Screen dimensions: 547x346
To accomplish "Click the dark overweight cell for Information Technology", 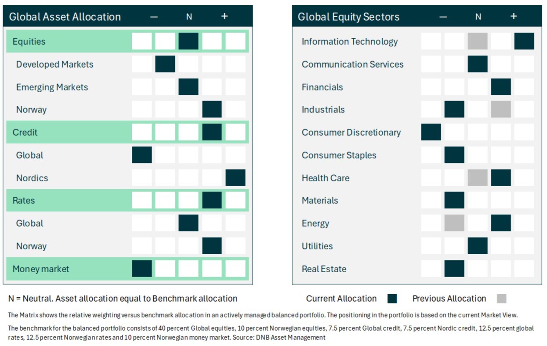I will (x=524, y=41).
